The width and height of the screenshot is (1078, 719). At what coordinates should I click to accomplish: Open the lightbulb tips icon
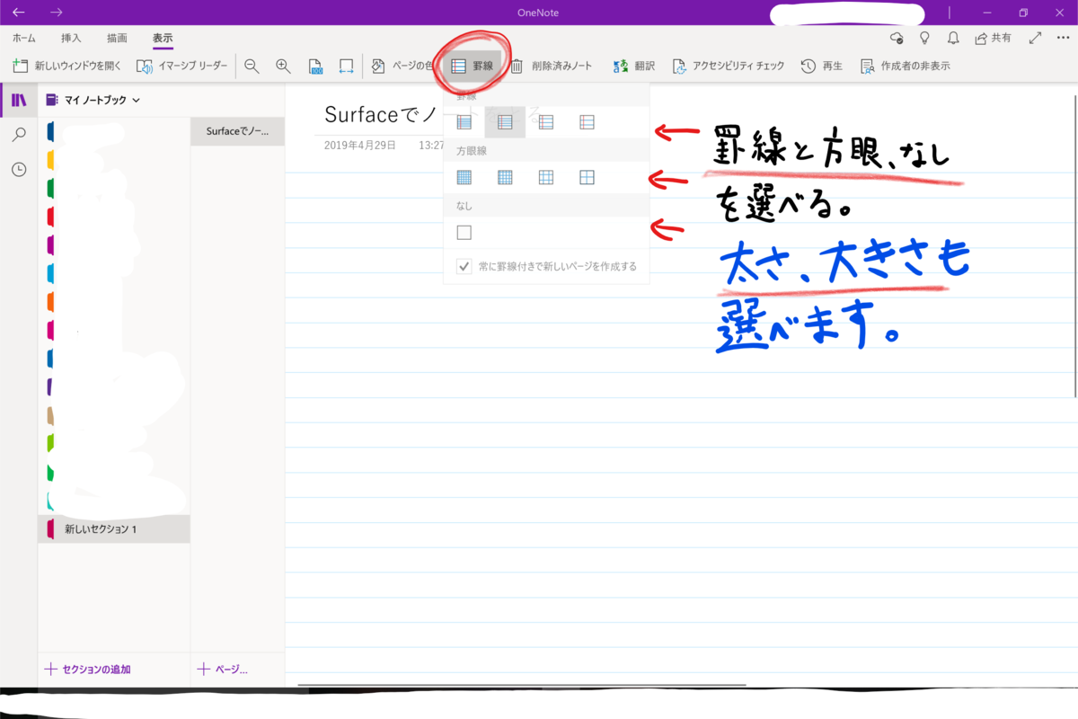(924, 39)
